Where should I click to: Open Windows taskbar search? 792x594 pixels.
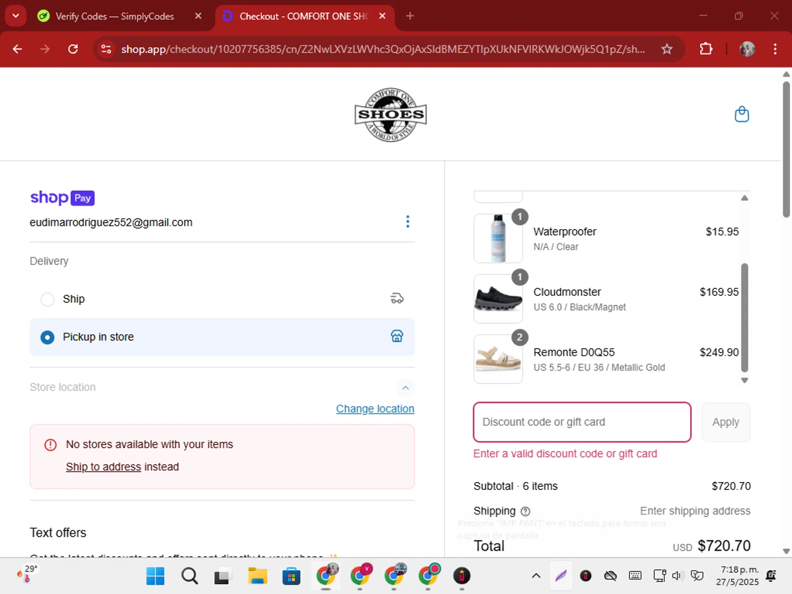click(190, 576)
